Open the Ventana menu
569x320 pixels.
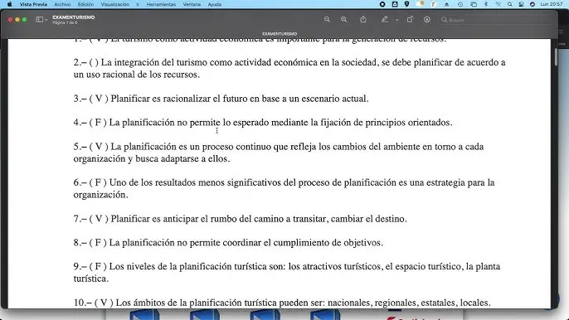192,4
